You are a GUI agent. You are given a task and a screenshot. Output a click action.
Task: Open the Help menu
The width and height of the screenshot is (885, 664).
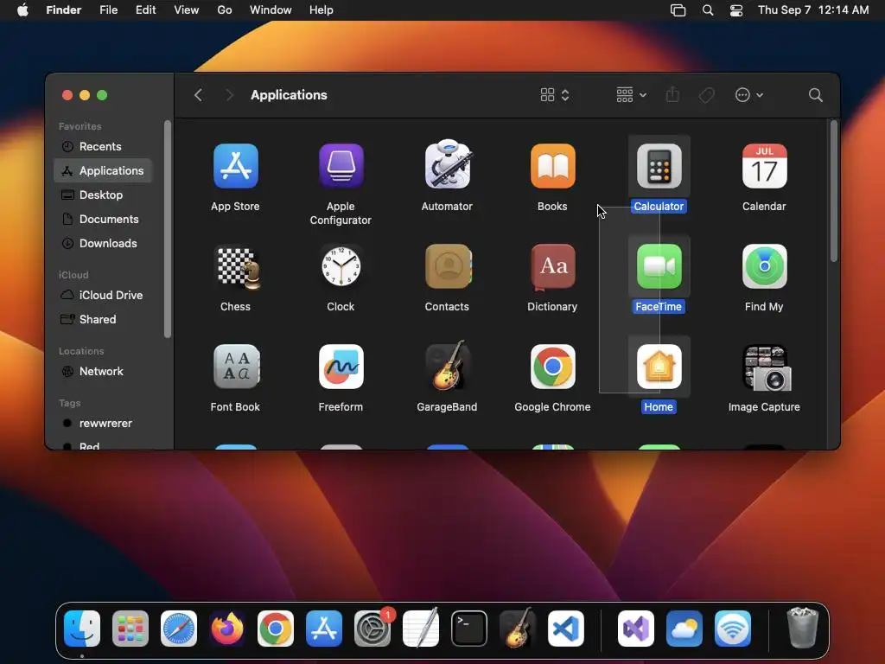coord(322,10)
